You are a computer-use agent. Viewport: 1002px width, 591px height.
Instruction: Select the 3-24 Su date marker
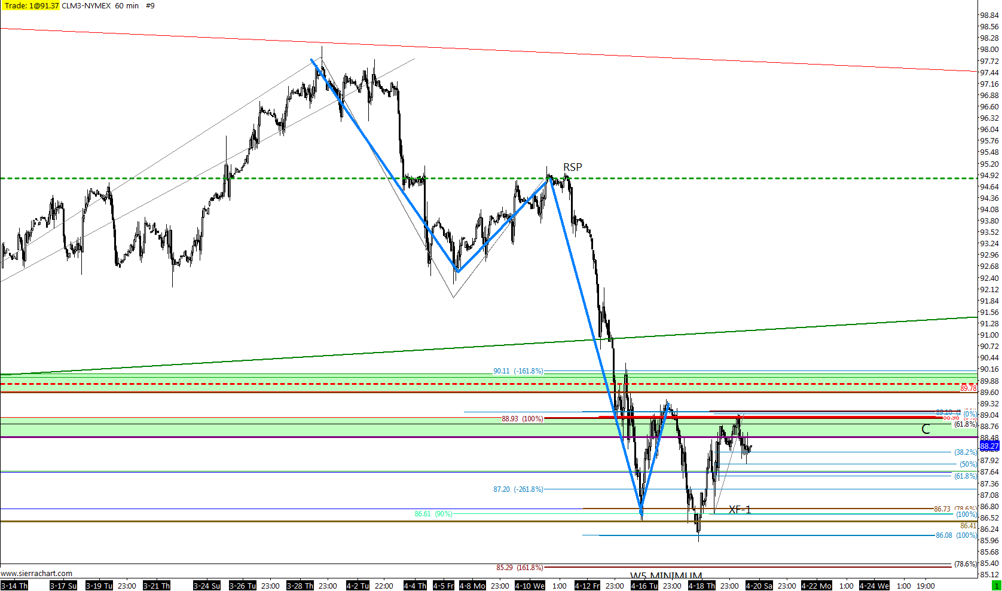(207, 586)
